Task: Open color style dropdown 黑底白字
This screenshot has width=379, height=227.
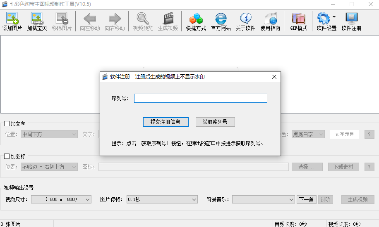Action: [x=308, y=134]
